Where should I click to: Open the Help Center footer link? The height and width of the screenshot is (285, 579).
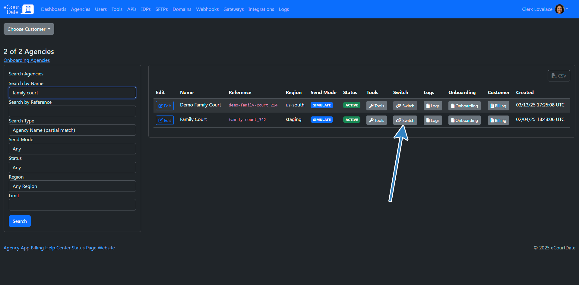pyautogui.click(x=58, y=248)
